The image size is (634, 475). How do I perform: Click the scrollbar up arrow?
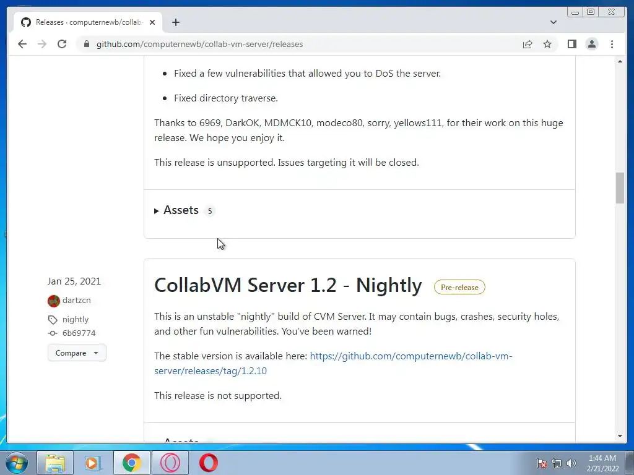pyautogui.click(x=620, y=61)
